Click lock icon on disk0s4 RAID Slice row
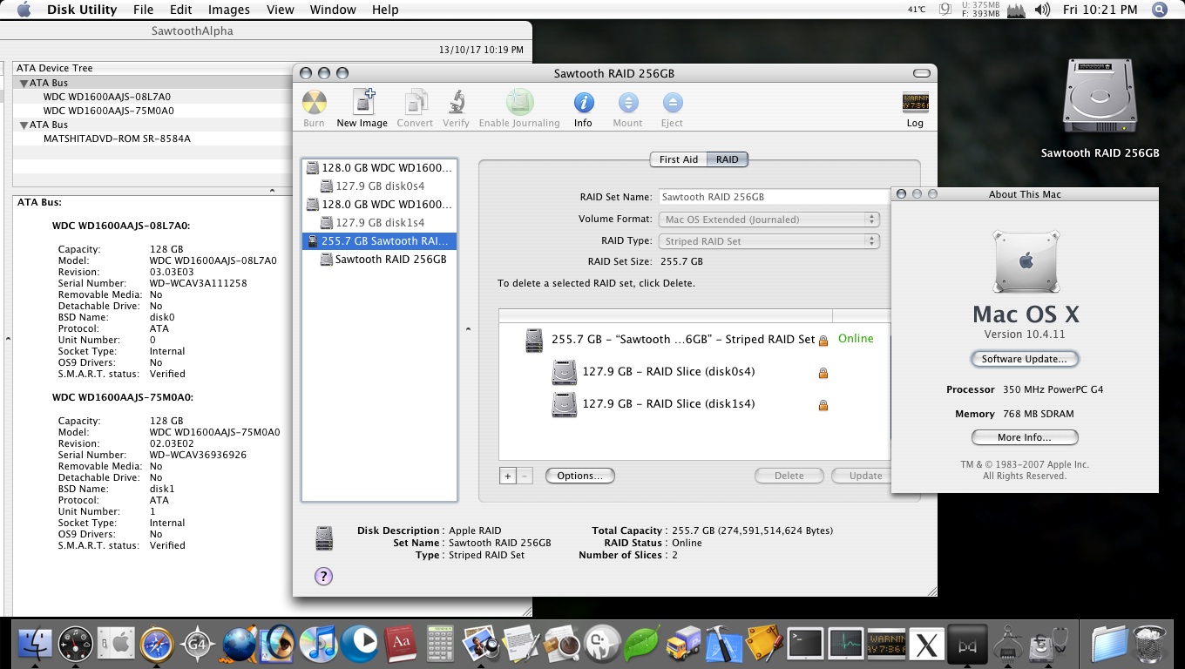 (823, 373)
